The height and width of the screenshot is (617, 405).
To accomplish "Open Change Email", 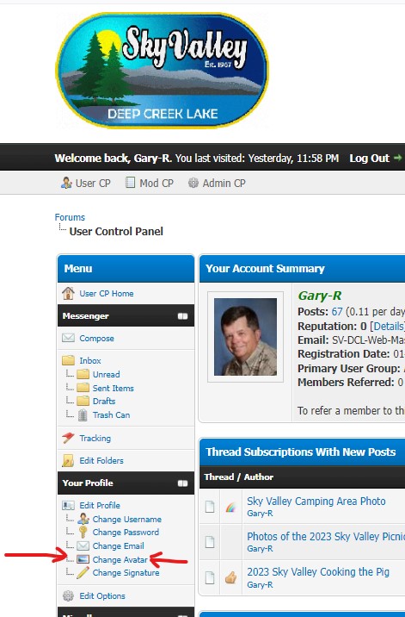I will coord(119,546).
